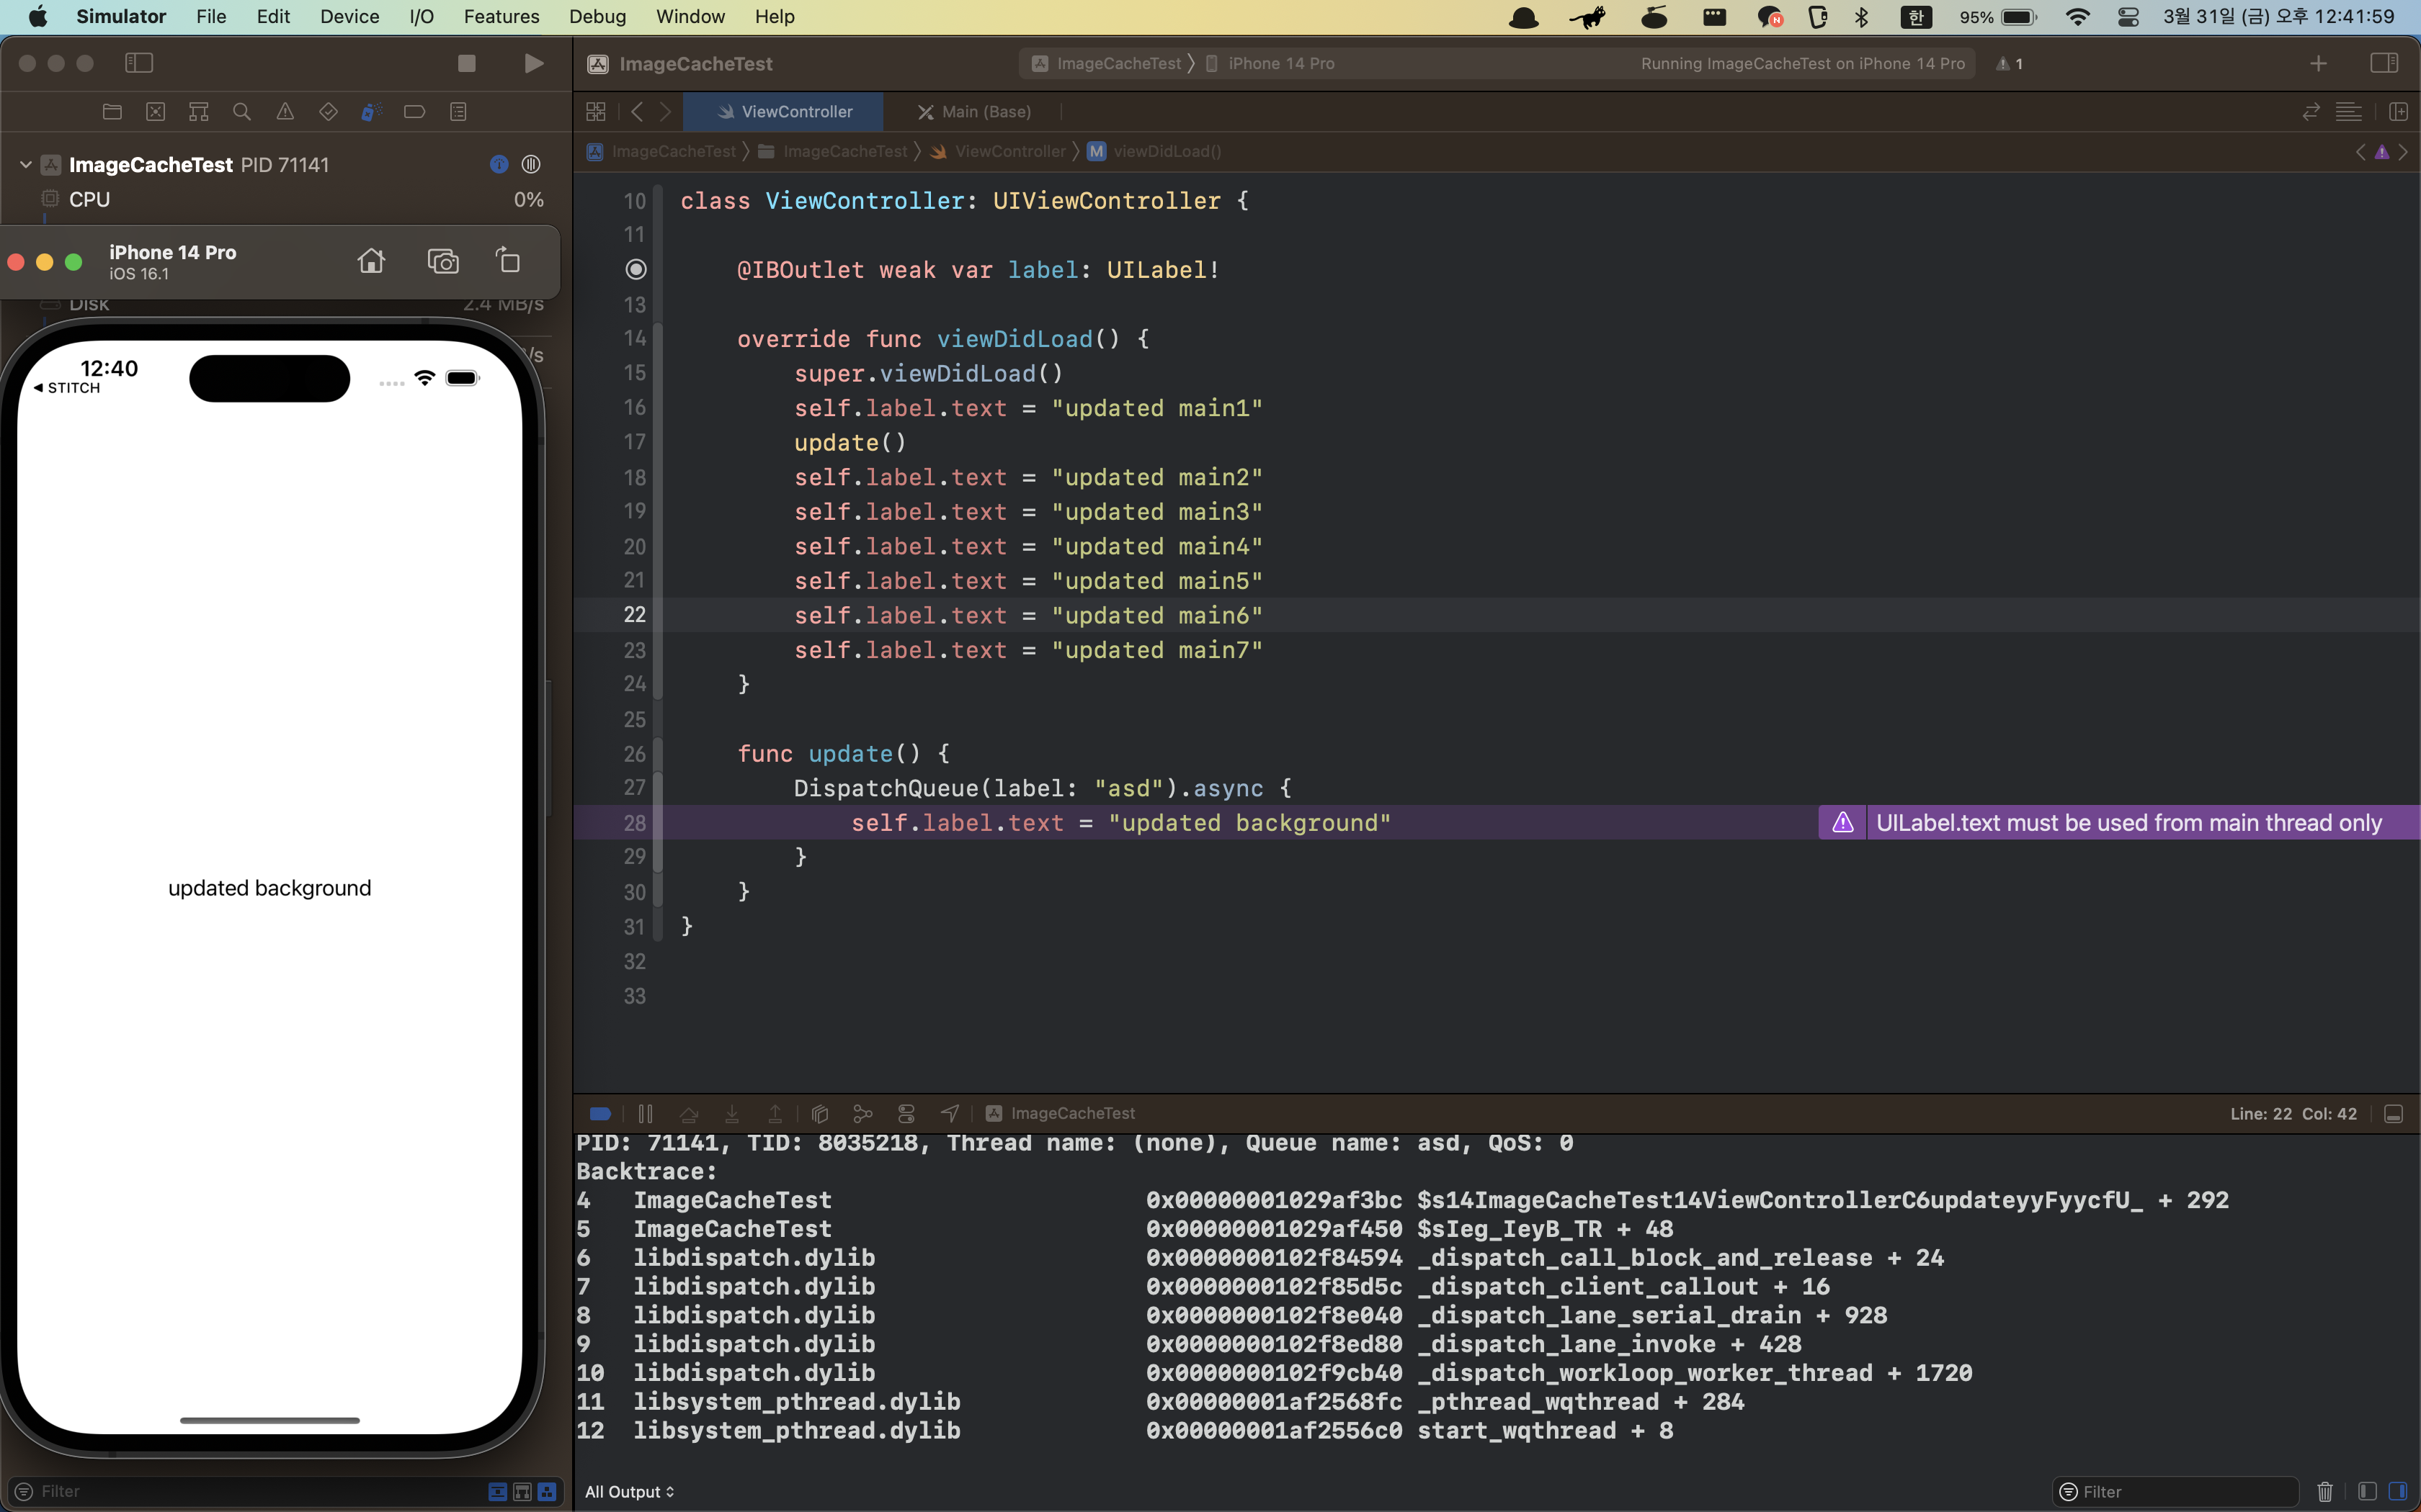Toggle breakpoints activation in debug bar
Screen dimensions: 2421x1512
(x=600, y=1113)
